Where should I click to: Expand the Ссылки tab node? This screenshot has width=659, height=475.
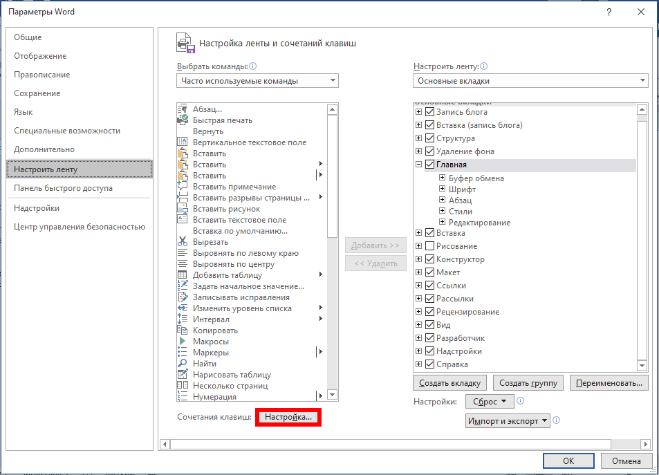(418, 286)
